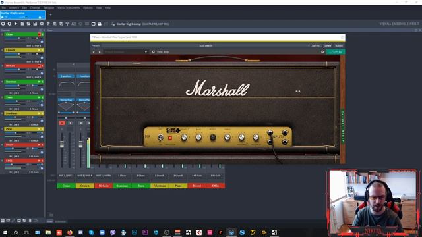The image size is (422, 237).
Task: Open the output routing of Bassman mixer strip
Action: coord(122,176)
